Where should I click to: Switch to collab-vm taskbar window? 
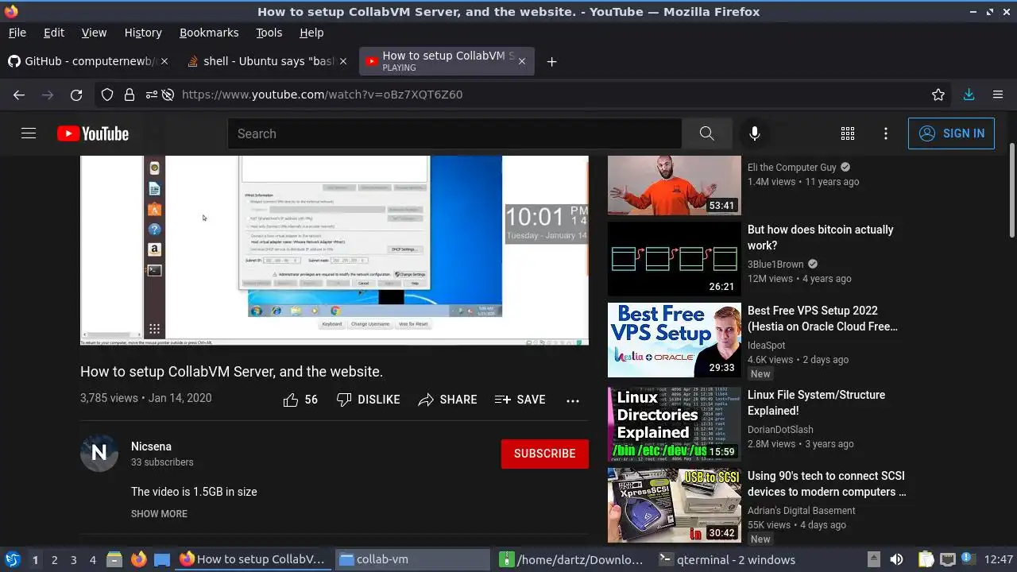(x=413, y=559)
